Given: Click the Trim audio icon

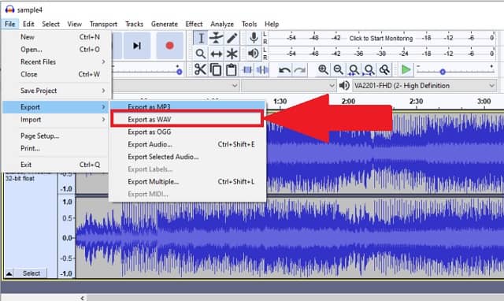Looking at the screenshot, I should point(246,69).
